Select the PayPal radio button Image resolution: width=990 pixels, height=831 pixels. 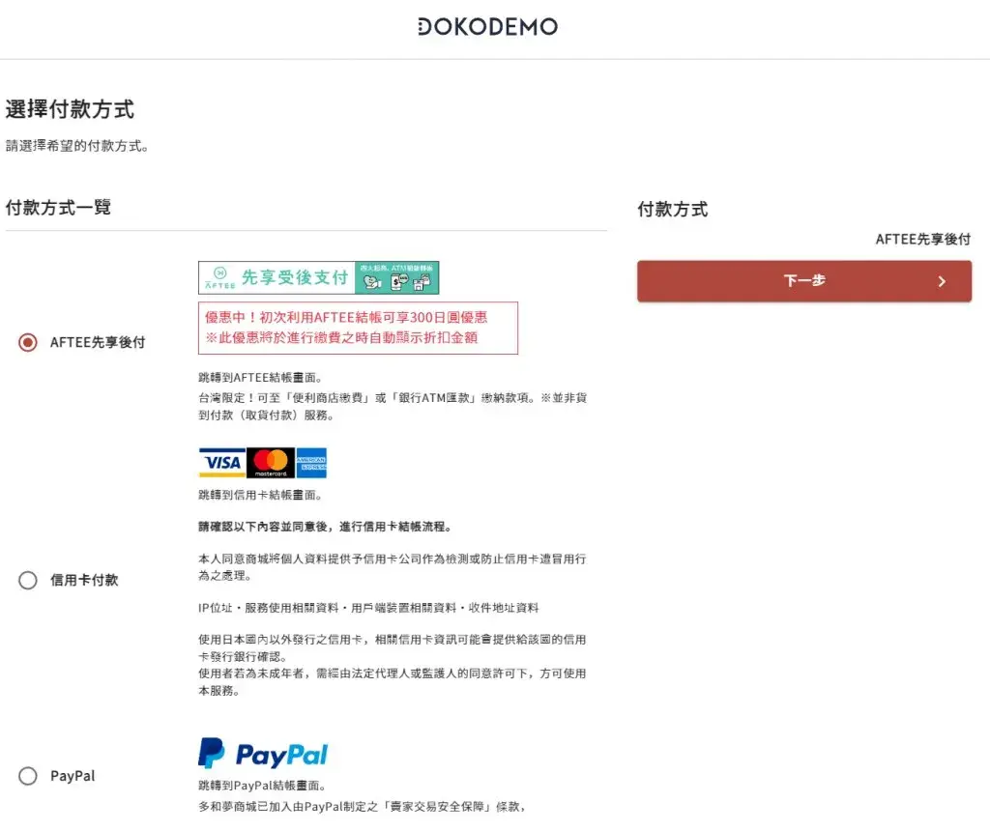coord(28,776)
